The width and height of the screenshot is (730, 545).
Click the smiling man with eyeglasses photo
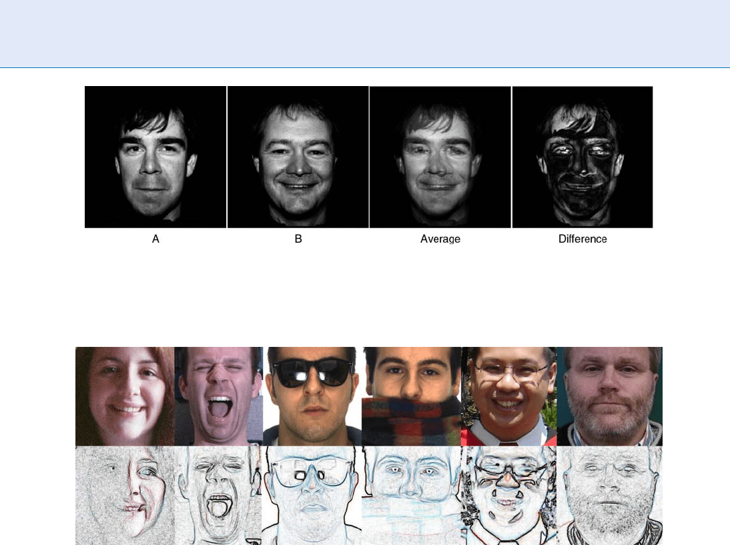coord(508,396)
